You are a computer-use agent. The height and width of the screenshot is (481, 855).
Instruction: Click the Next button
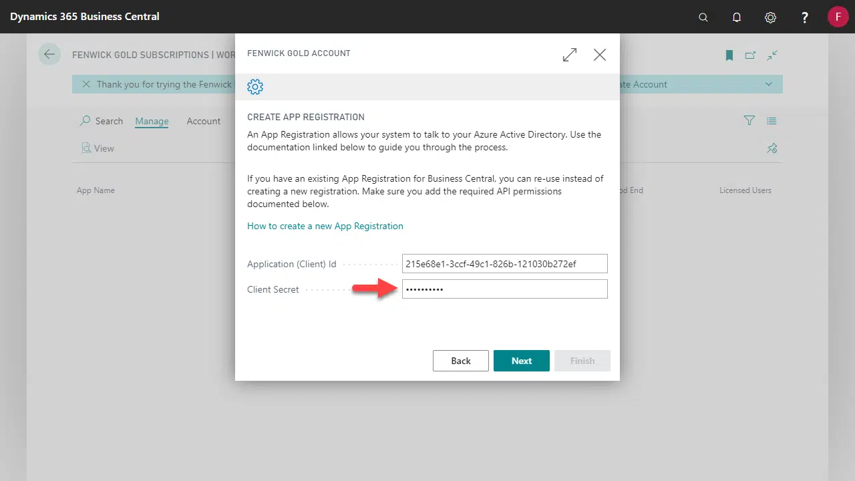[x=522, y=361]
